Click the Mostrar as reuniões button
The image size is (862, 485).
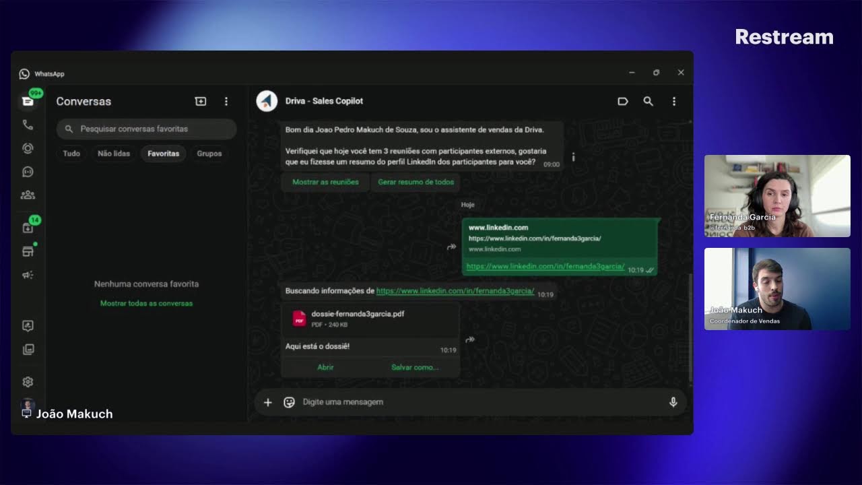click(325, 182)
